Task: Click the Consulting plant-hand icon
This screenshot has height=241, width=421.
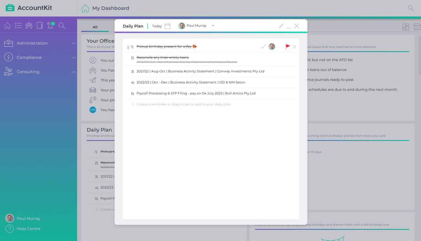Action: point(9,72)
